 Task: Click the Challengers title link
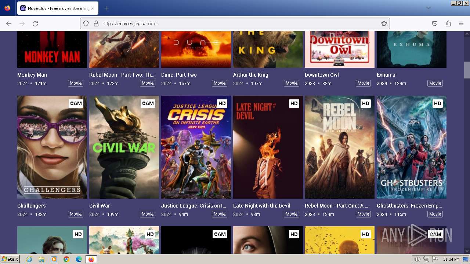click(31, 206)
